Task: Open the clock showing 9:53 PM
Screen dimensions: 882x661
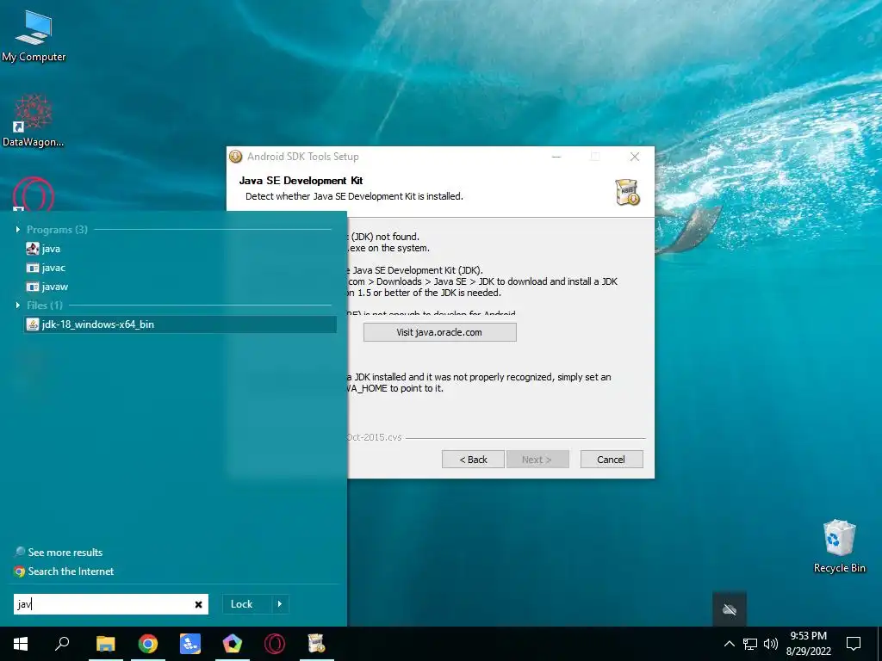Action: [808, 644]
